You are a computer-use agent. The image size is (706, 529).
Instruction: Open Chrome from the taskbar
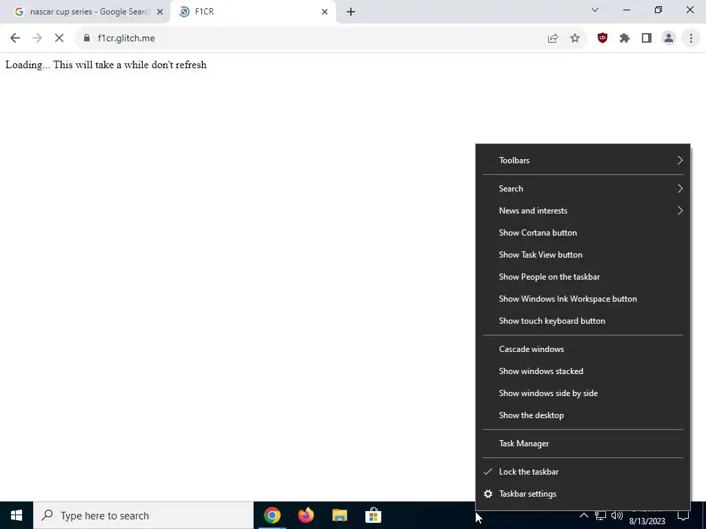click(x=272, y=515)
